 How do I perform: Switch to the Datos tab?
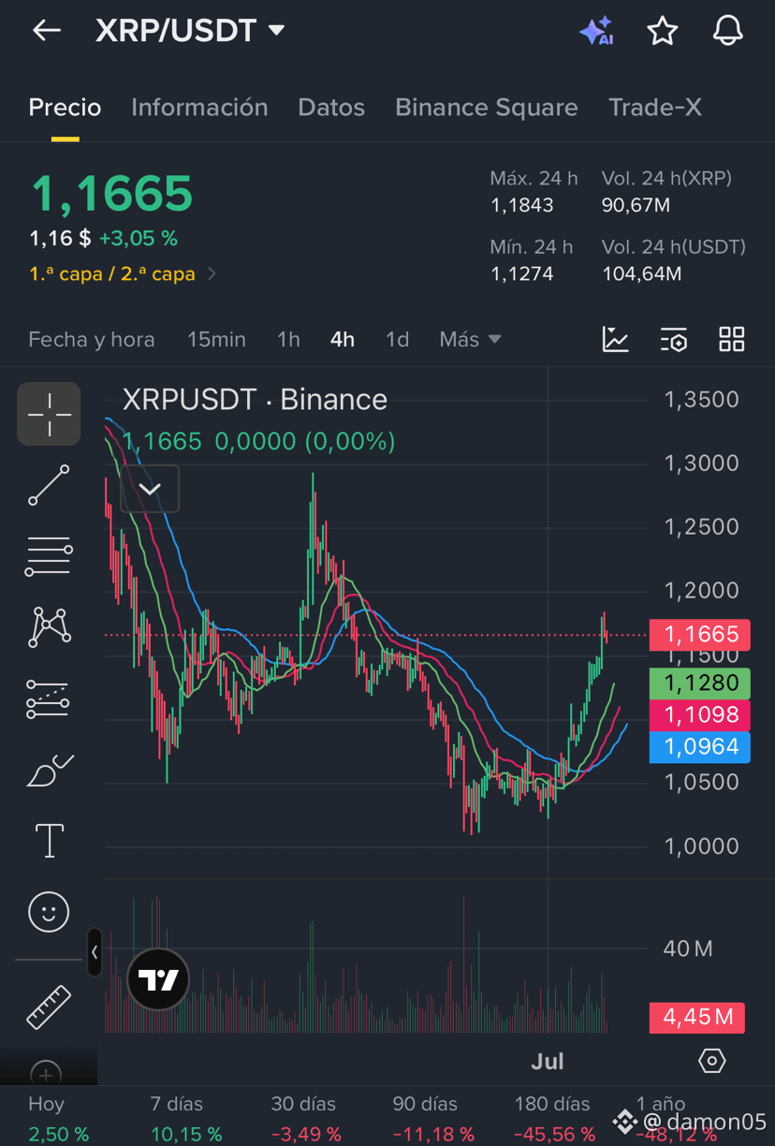[x=331, y=108]
